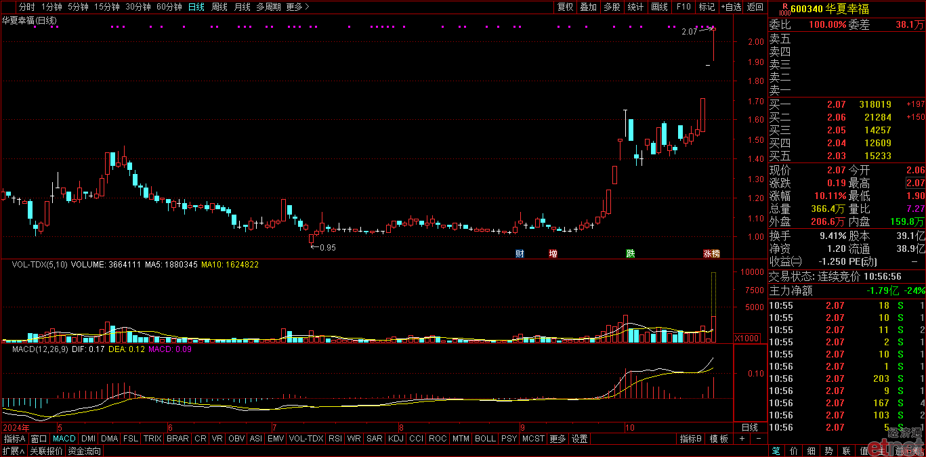The height and width of the screenshot is (457, 926).
Task: Click the X1000 volume unit label
Action: (746, 337)
